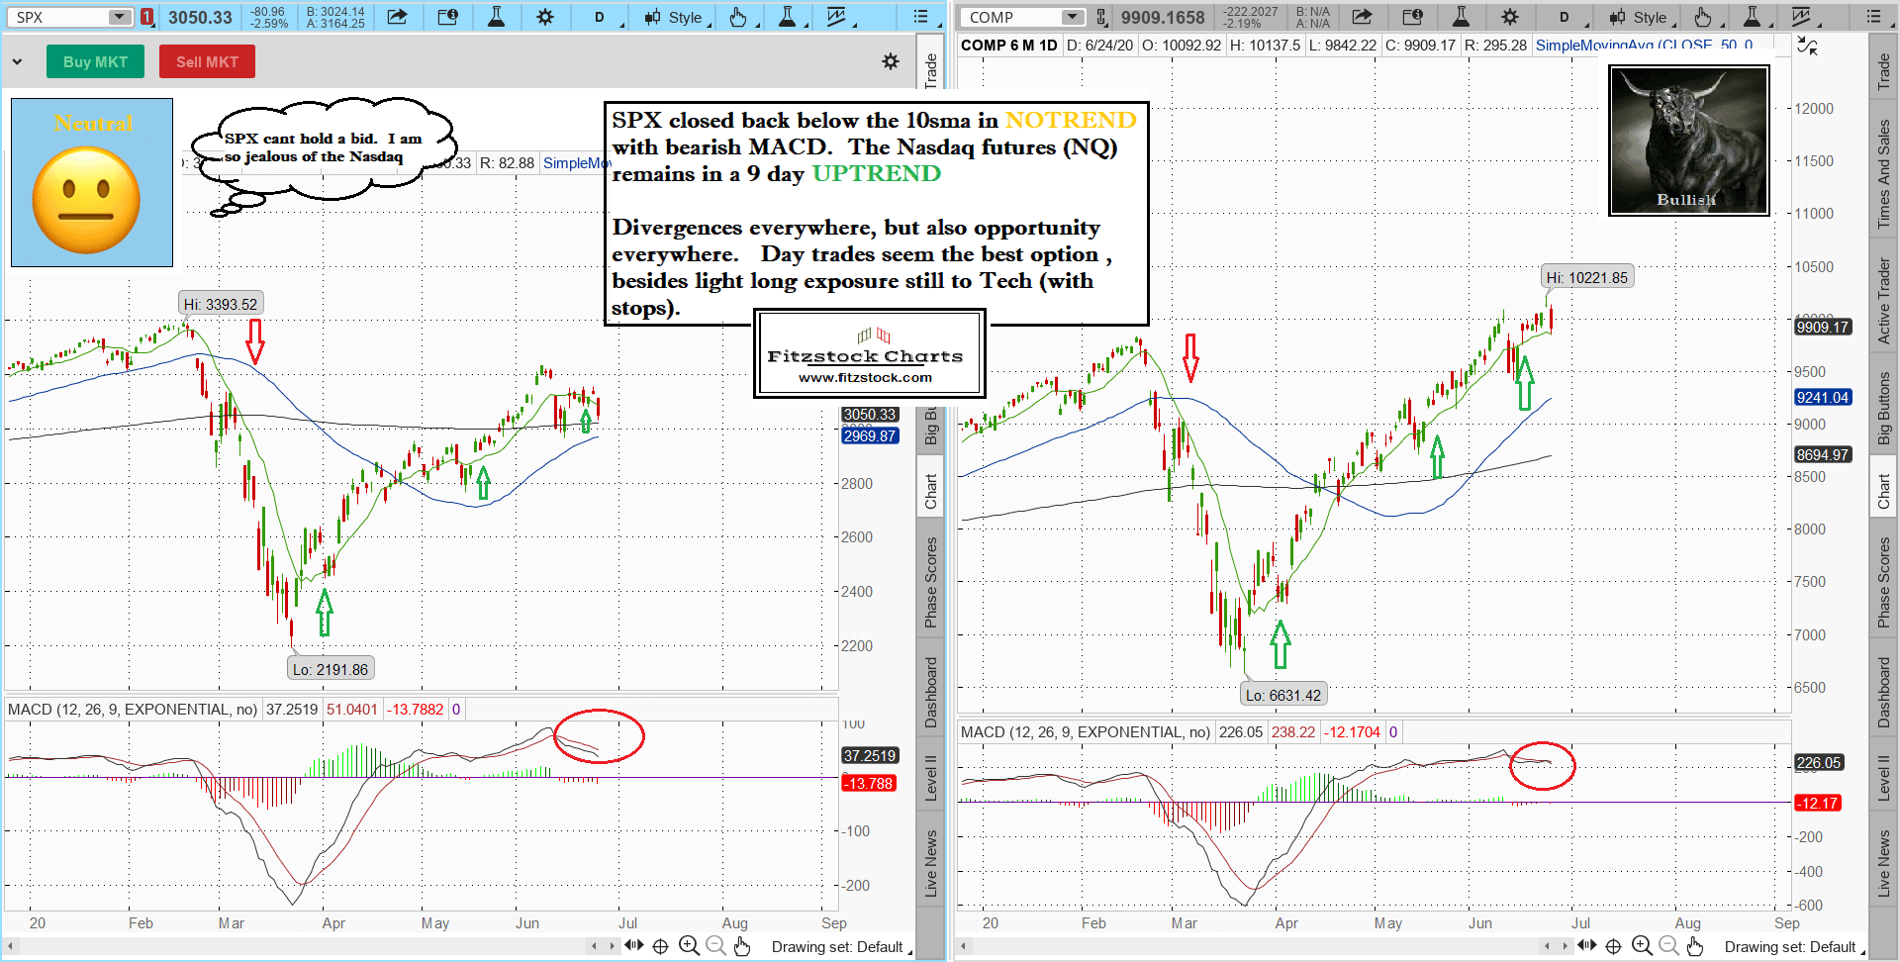
Task: Collapse the Buy/Sell button bar chevron
Action: [18, 61]
